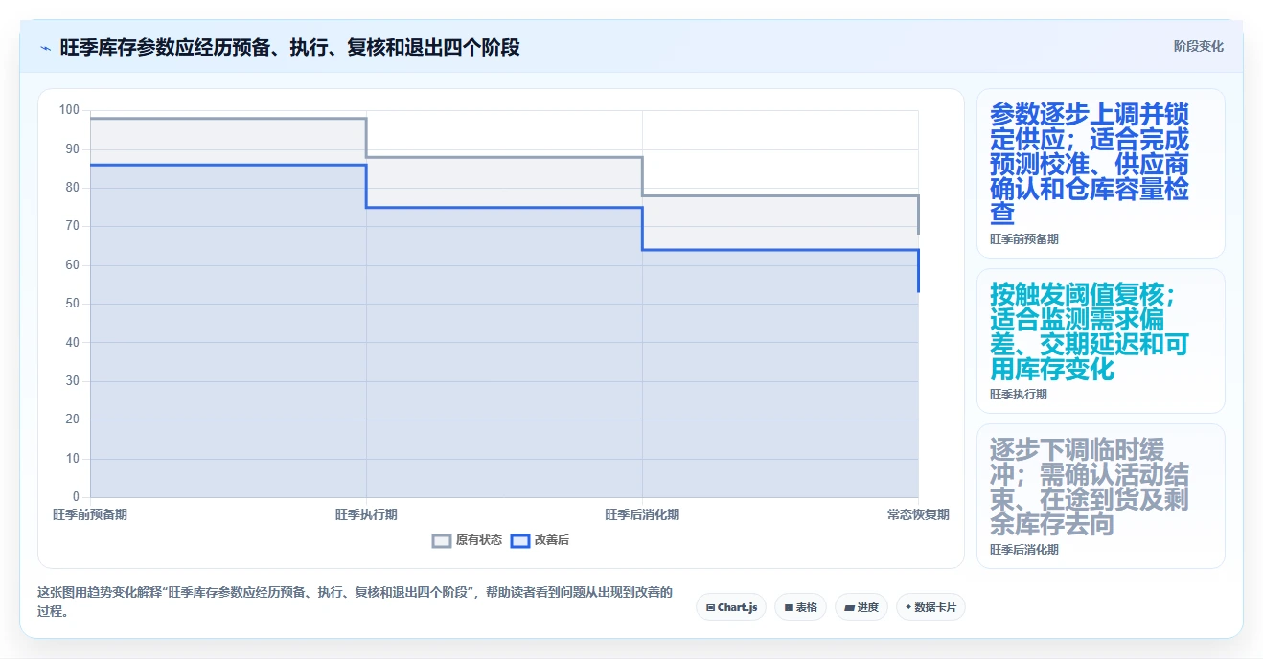The image size is (1263, 659).
Task: Click y-axis value 50
Action: click(x=73, y=304)
